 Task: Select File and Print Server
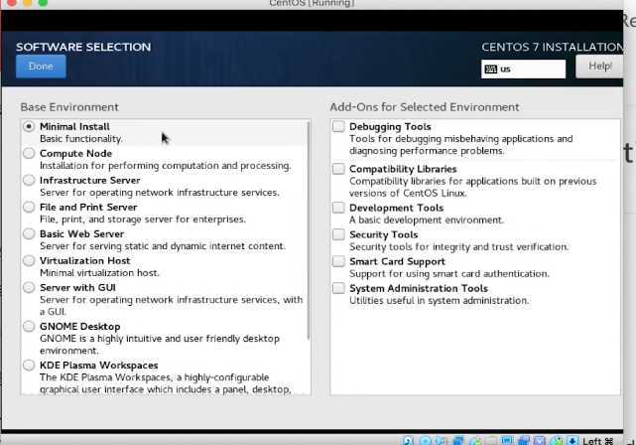tap(29, 207)
